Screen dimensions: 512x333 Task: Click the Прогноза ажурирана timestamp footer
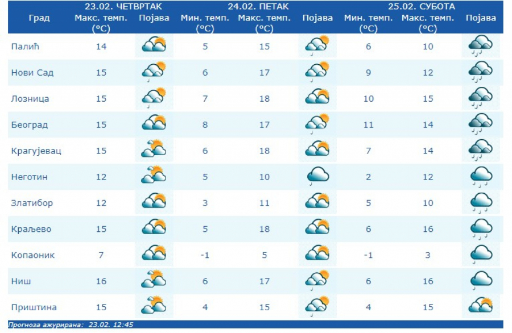[x=71, y=325]
